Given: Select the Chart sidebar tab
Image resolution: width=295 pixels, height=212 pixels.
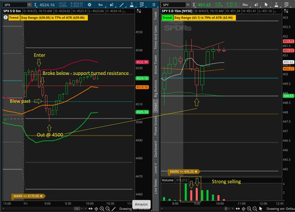Looking at the screenshot, I should [156, 107].
